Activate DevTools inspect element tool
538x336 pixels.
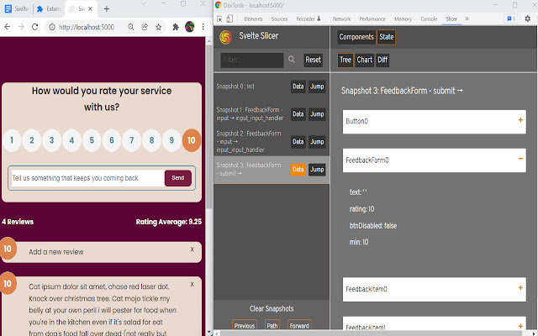tap(219, 18)
